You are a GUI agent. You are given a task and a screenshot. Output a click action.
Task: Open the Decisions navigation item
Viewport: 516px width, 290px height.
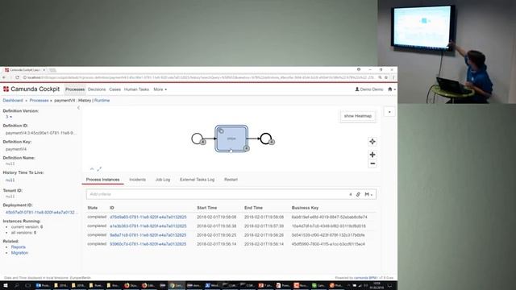pyautogui.click(x=97, y=89)
